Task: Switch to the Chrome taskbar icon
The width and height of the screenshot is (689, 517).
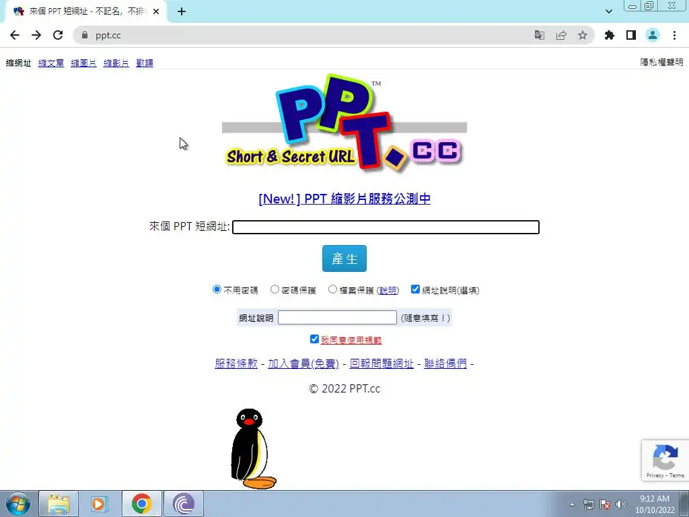Action: pyautogui.click(x=141, y=504)
